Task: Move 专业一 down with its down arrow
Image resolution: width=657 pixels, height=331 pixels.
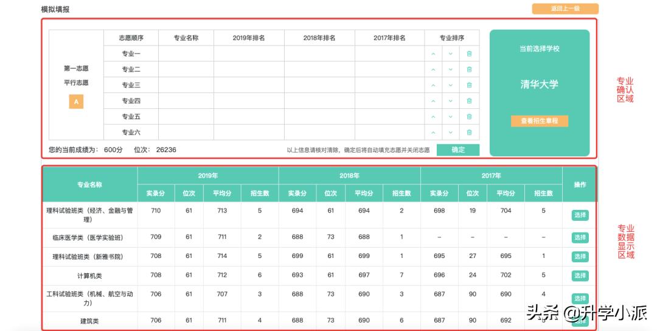Action: [450, 54]
